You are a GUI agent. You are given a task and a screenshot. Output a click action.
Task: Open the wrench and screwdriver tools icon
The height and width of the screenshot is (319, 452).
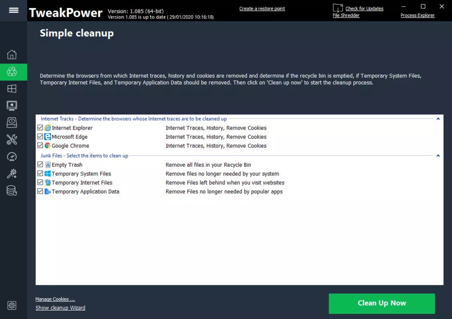pos(12,140)
